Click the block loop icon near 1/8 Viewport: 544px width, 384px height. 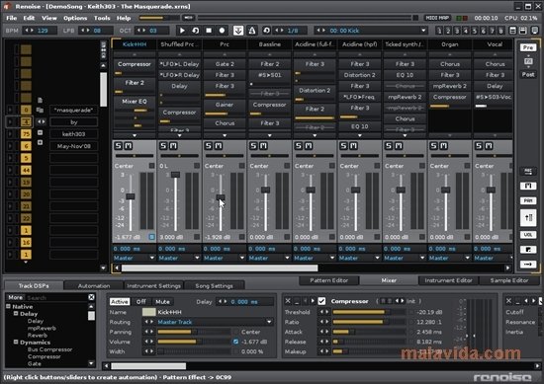click(266, 31)
